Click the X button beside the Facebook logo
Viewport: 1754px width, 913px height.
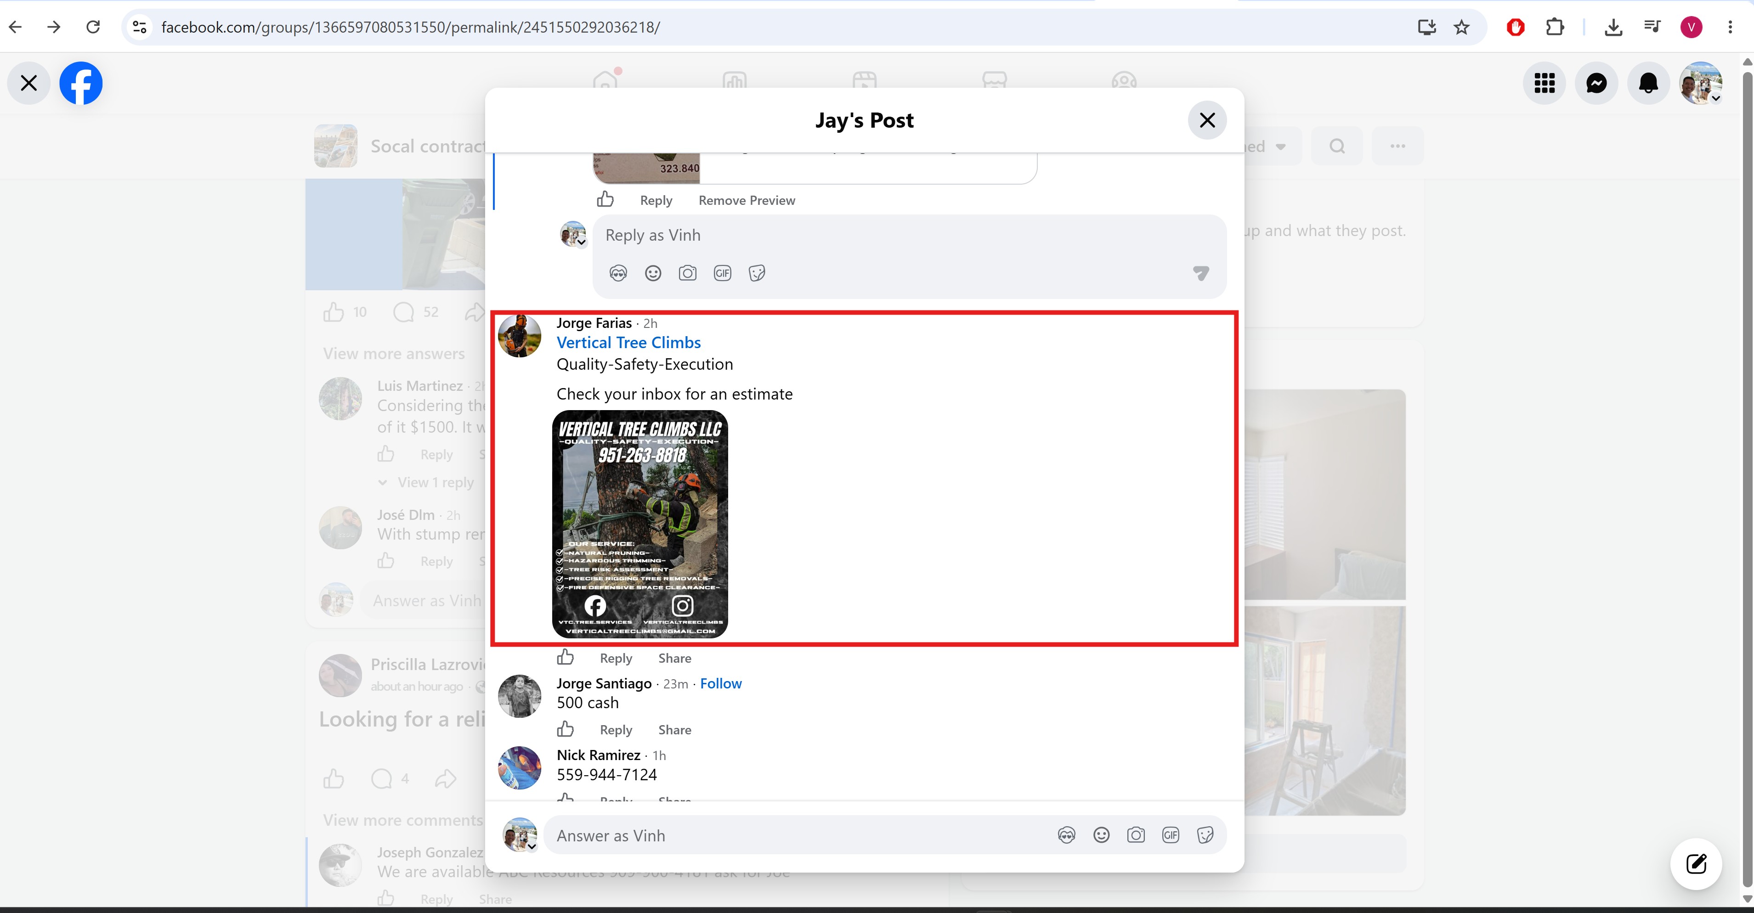(28, 83)
